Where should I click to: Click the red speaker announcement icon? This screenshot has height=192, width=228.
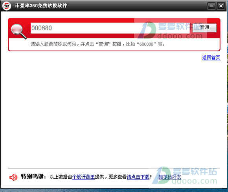[x=13, y=178]
